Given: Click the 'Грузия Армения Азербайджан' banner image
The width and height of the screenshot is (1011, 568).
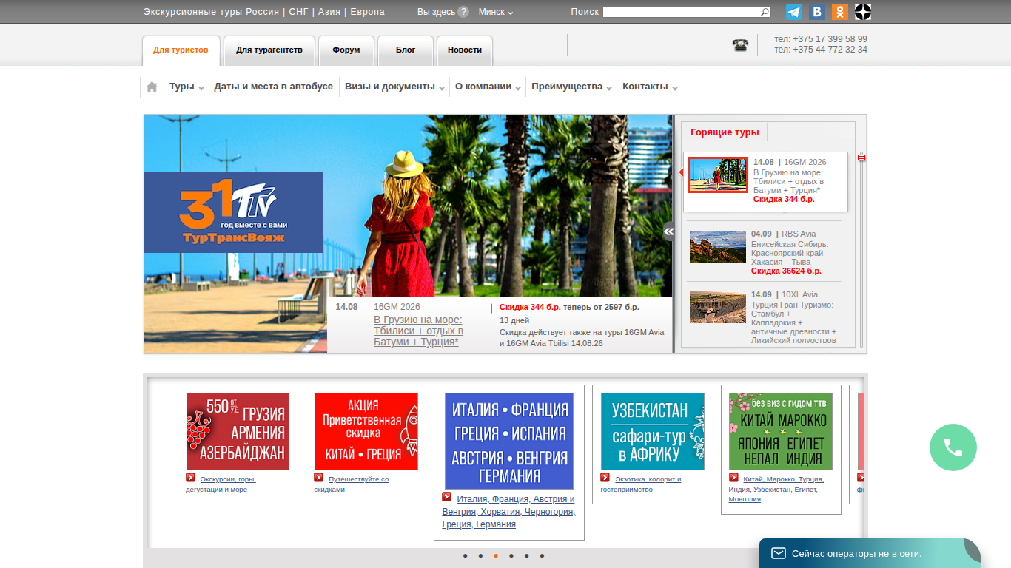Looking at the screenshot, I should tap(238, 431).
